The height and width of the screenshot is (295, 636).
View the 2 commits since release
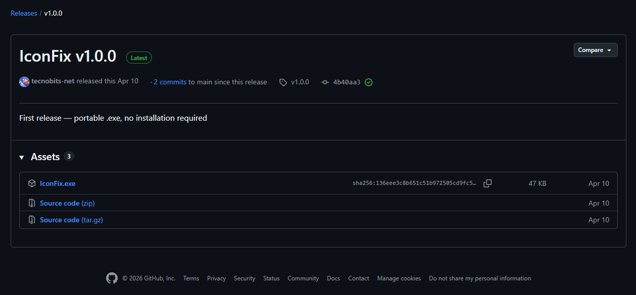pyautogui.click(x=170, y=82)
